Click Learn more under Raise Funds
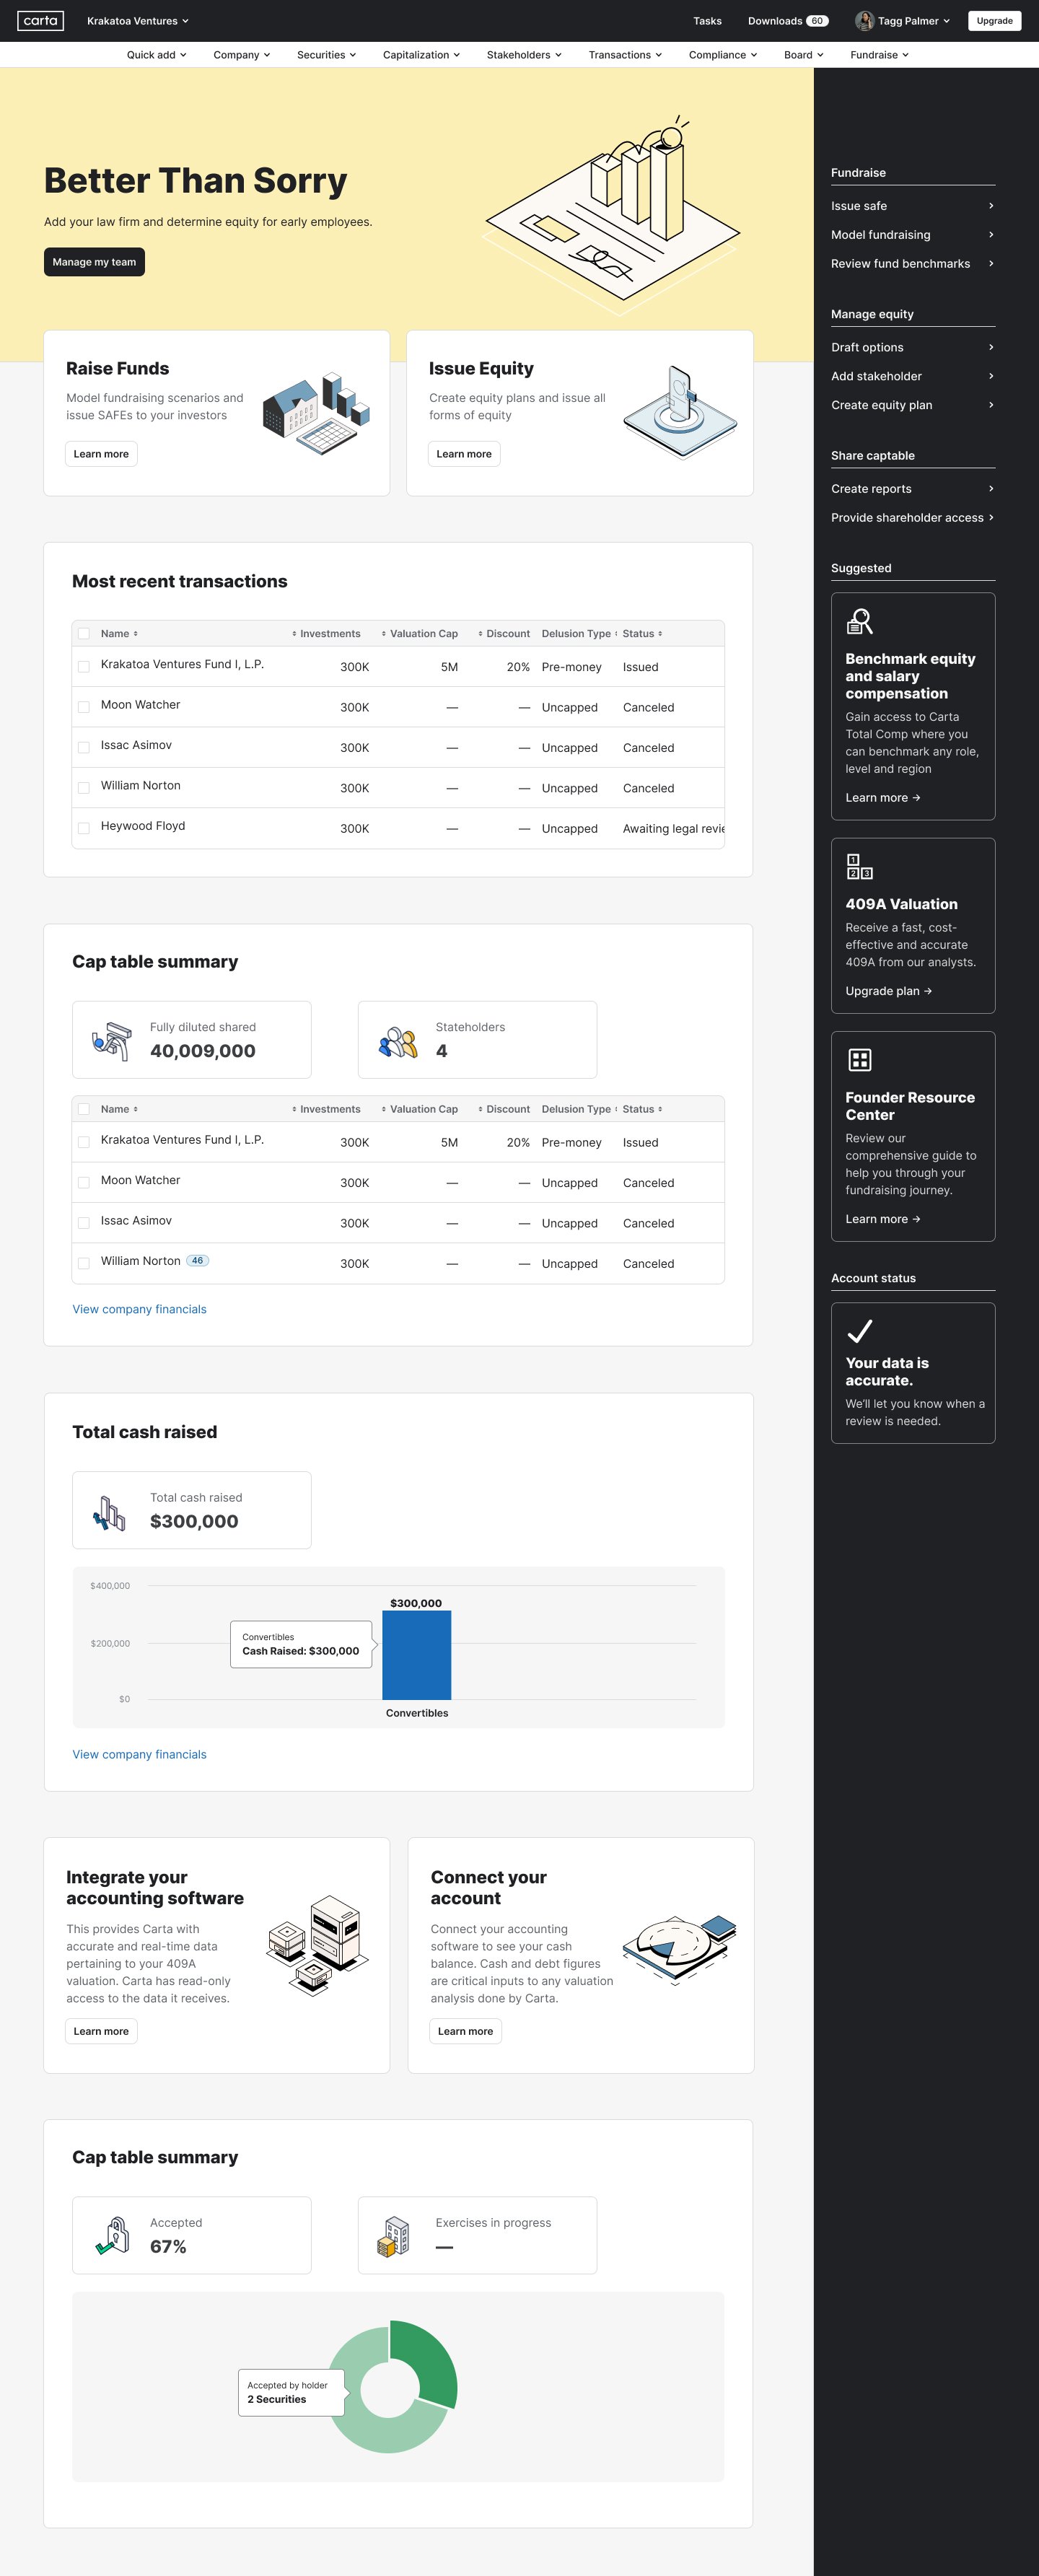Viewport: 1039px width, 2576px height. click(101, 454)
